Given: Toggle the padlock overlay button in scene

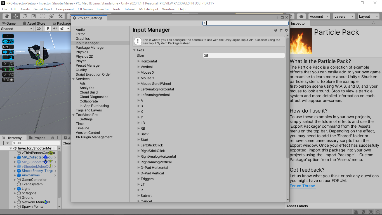Looking at the screenshot, I should point(8,57).
